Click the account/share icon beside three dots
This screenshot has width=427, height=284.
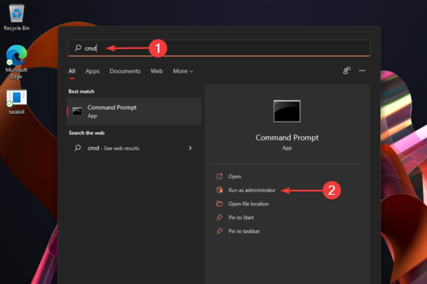pos(347,71)
